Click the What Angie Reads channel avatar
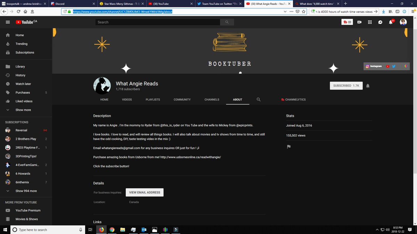This screenshot has height=234, width=417. [102, 86]
